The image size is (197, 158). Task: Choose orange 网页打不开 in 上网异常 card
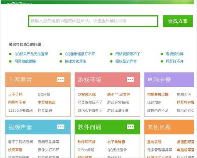pos(17,103)
